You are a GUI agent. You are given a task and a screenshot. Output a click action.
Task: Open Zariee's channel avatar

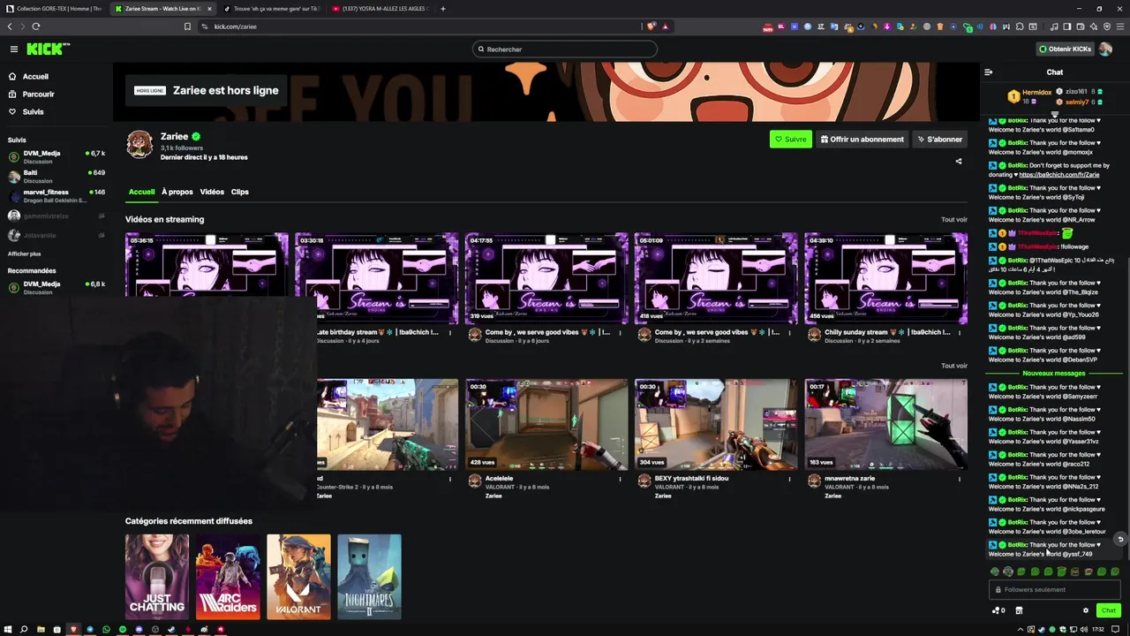click(x=139, y=144)
